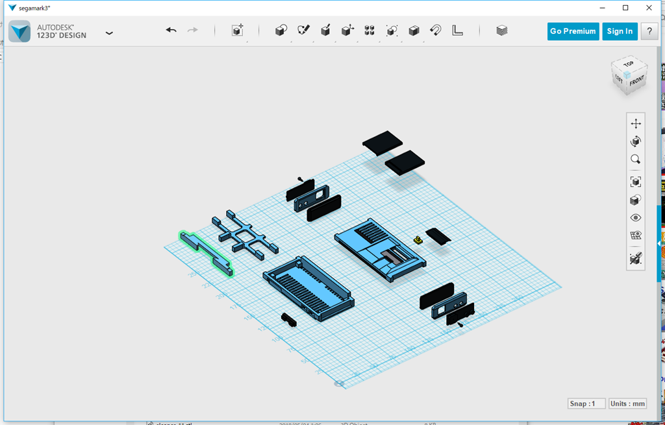Toggle object visibility with the eye icon
The image size is (665, 425).
(x=635, y=217)
